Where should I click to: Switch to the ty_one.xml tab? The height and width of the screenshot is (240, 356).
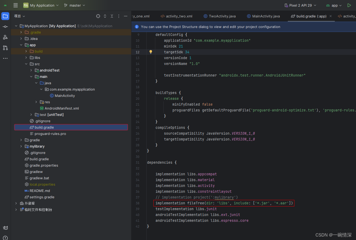click(x=141, y=16)
